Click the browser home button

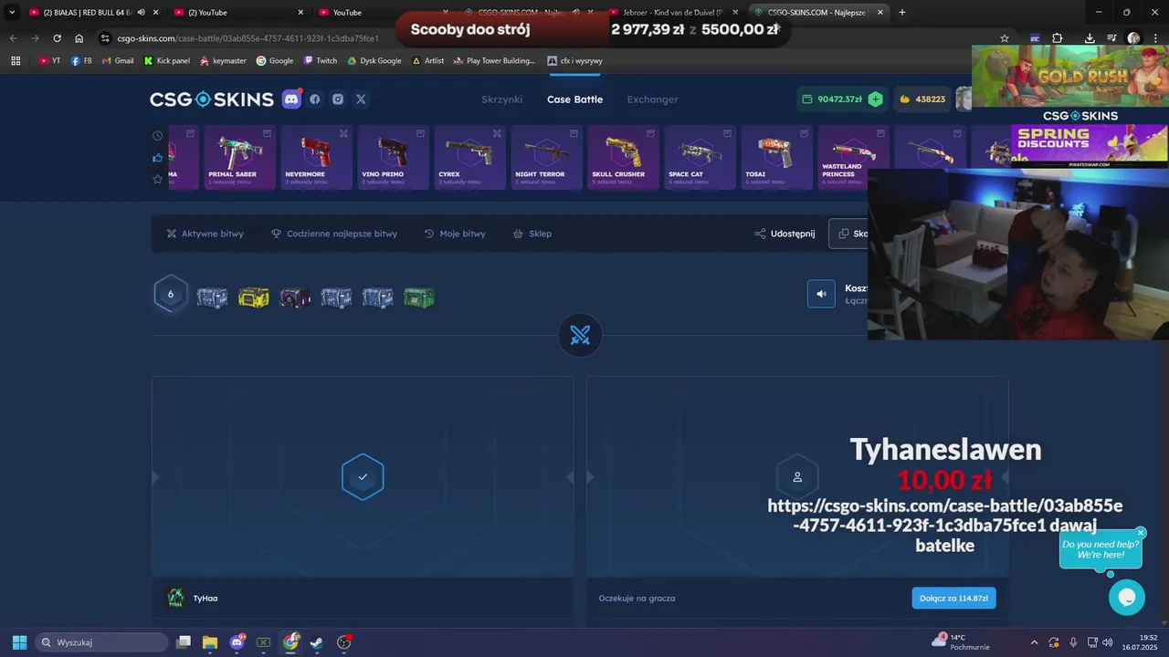pos(79,38)
